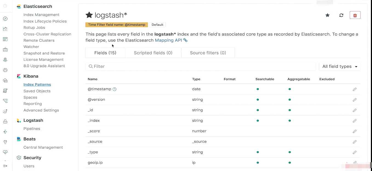Open Snapshot and Restore
The width and height of the screenshot is (372, 171).
[44, 53]
